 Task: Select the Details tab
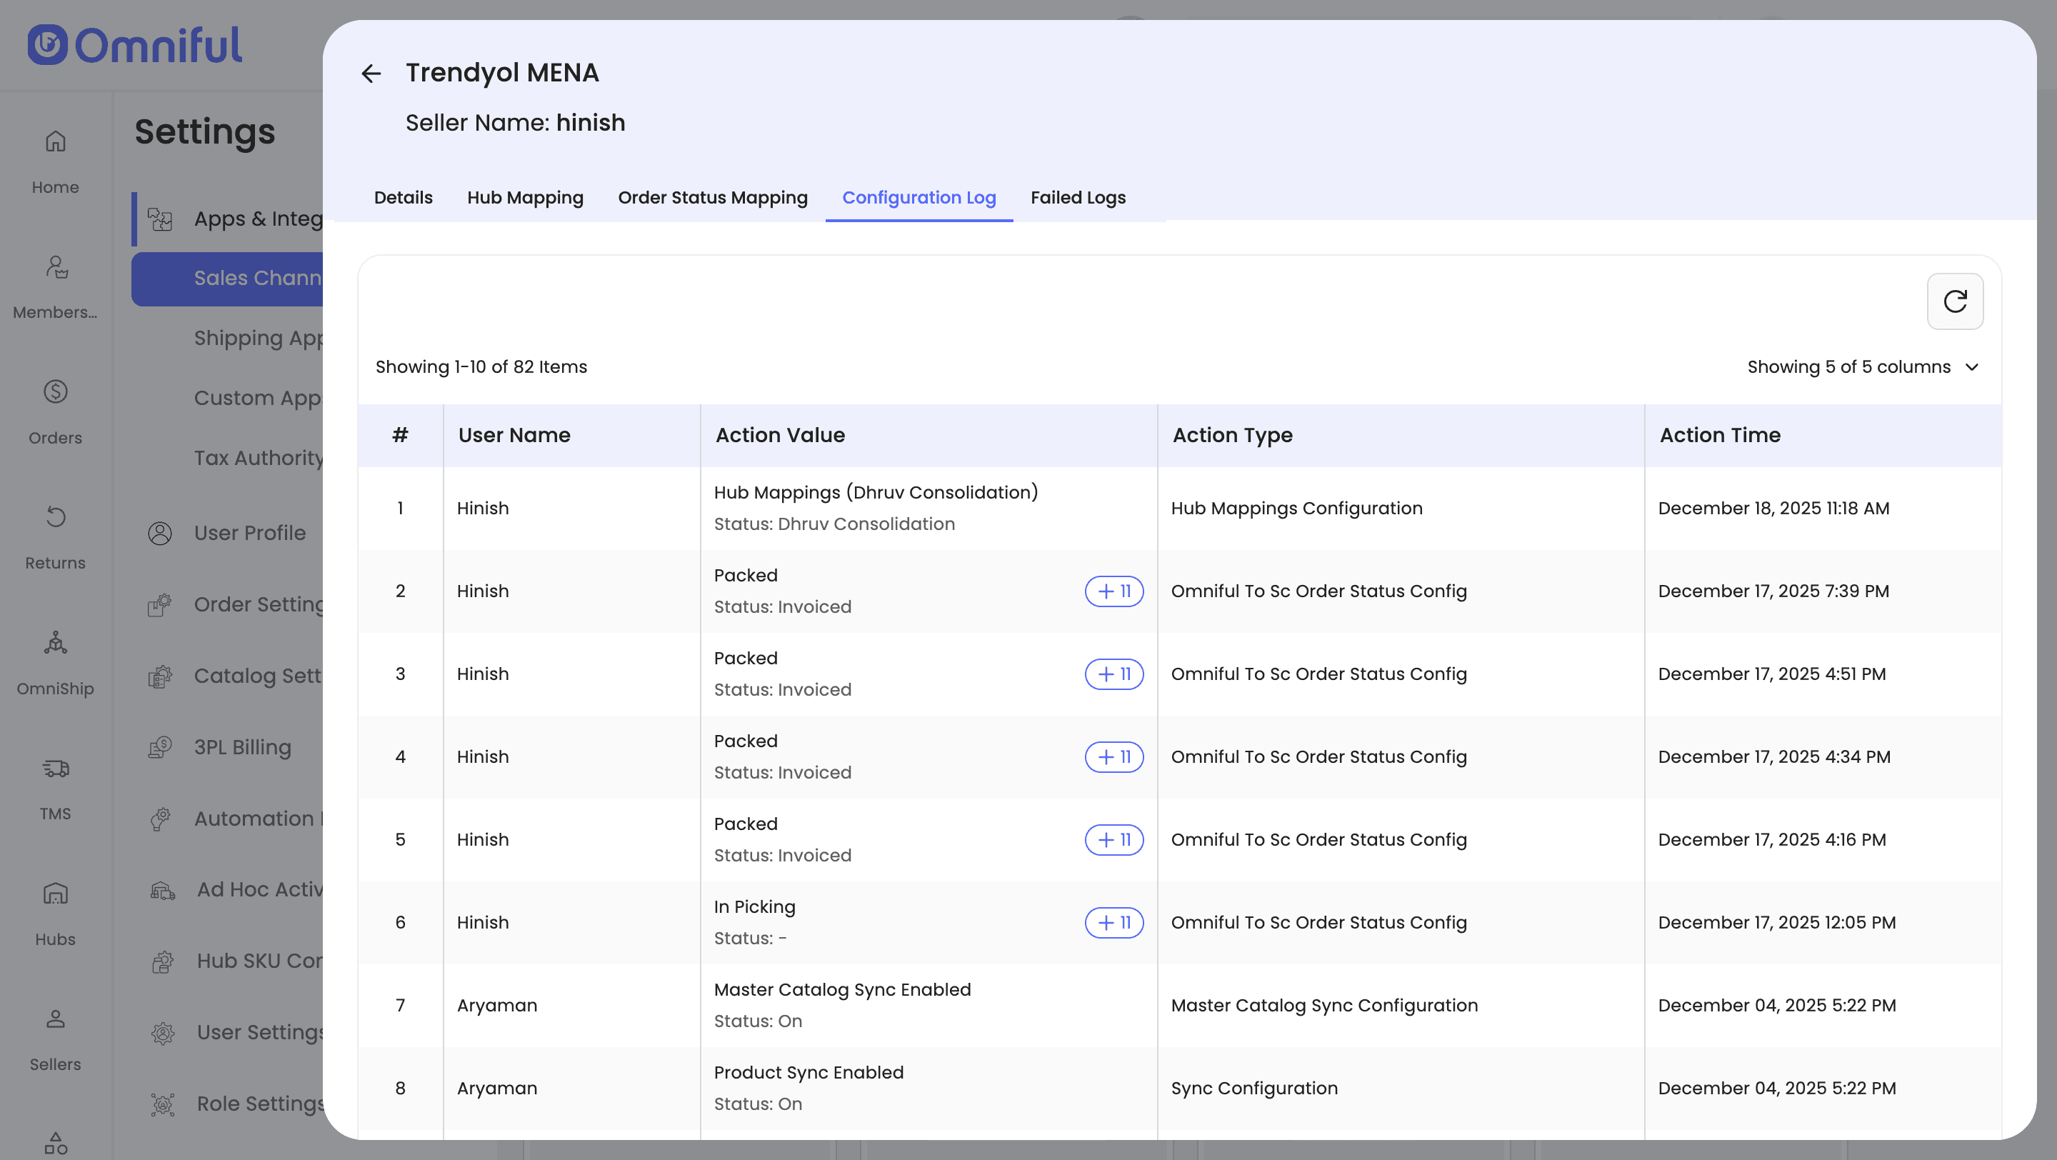402,197
